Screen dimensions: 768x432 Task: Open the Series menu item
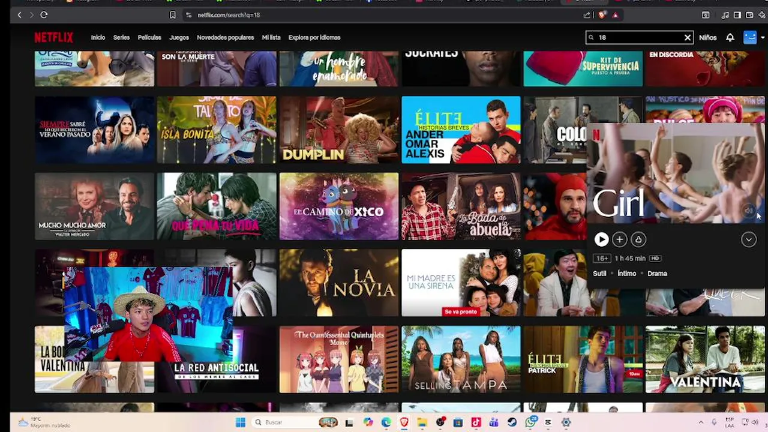[x=121, y=37]
